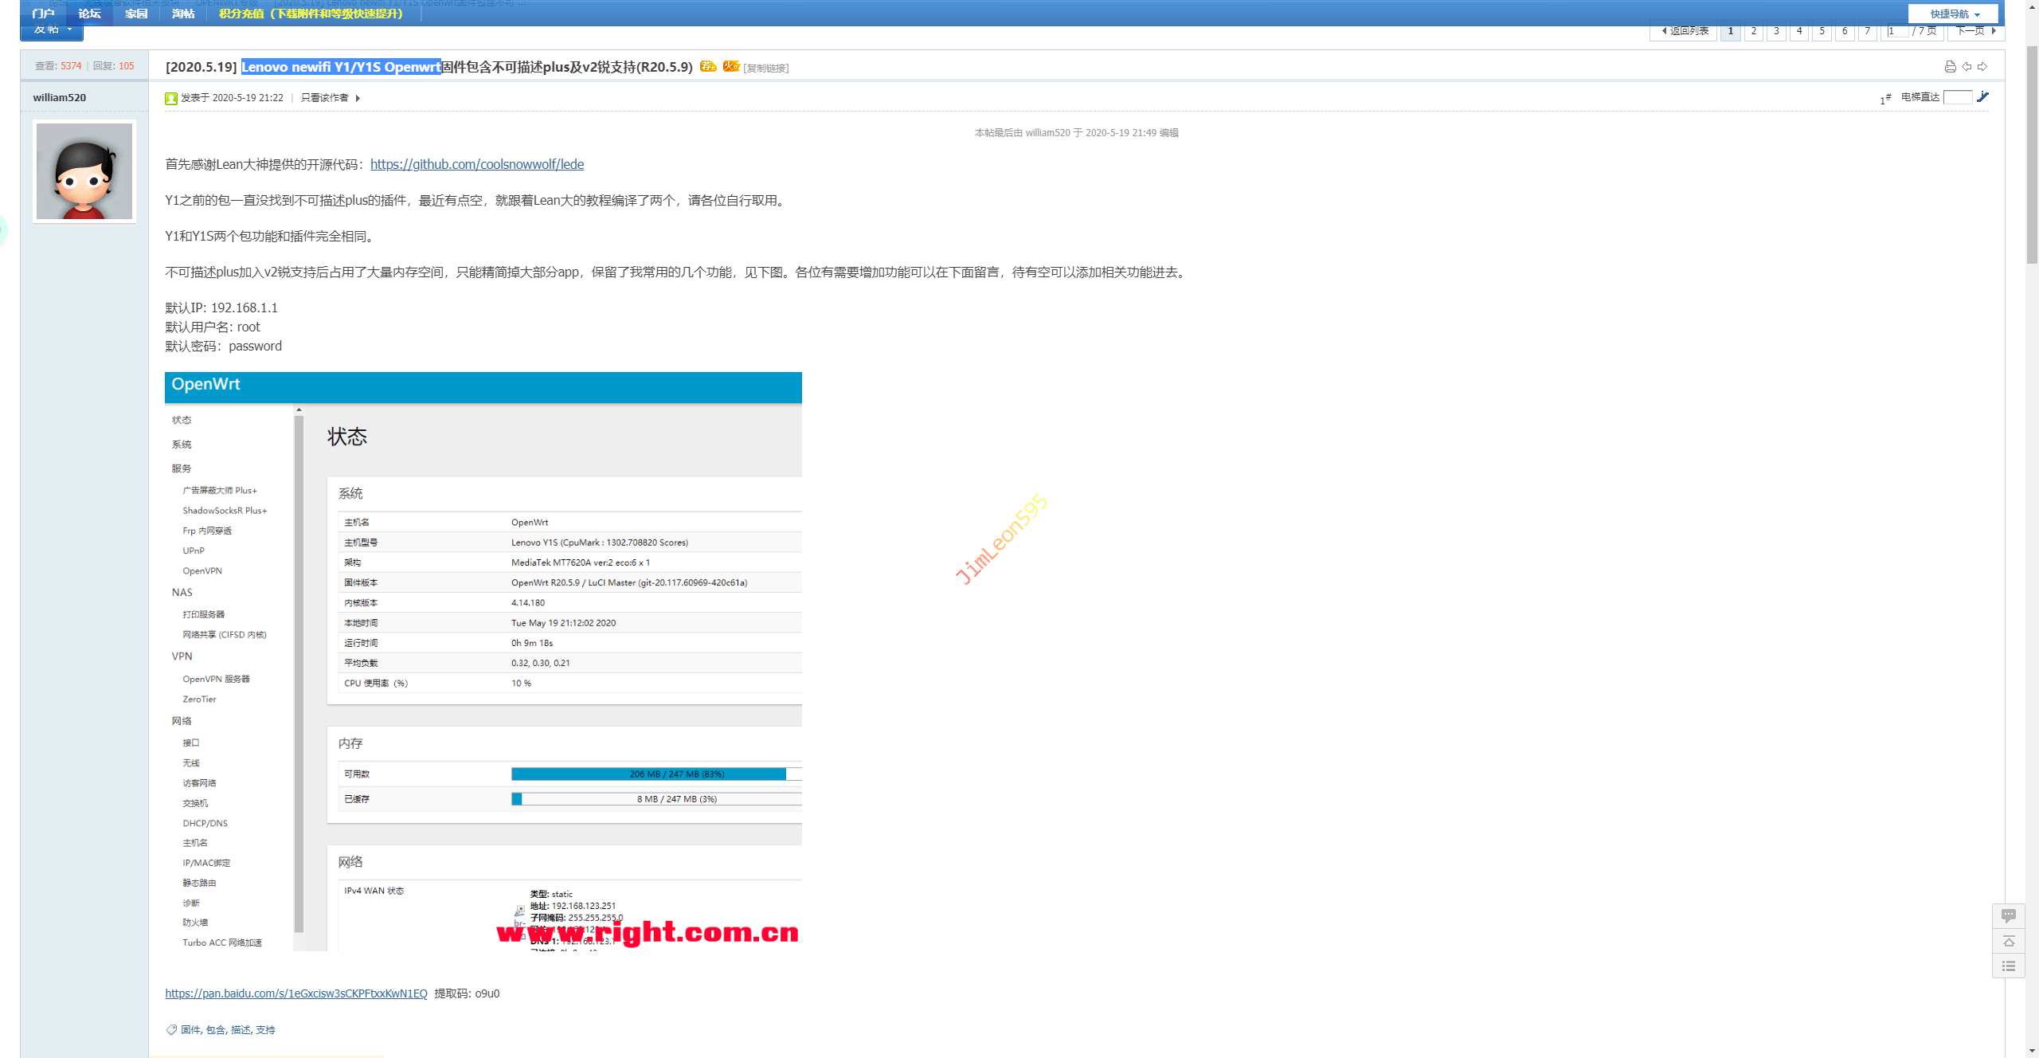Click the back-to-top floating icon
This screenshot has height=1058, width=2039.
pos(2008,942)
